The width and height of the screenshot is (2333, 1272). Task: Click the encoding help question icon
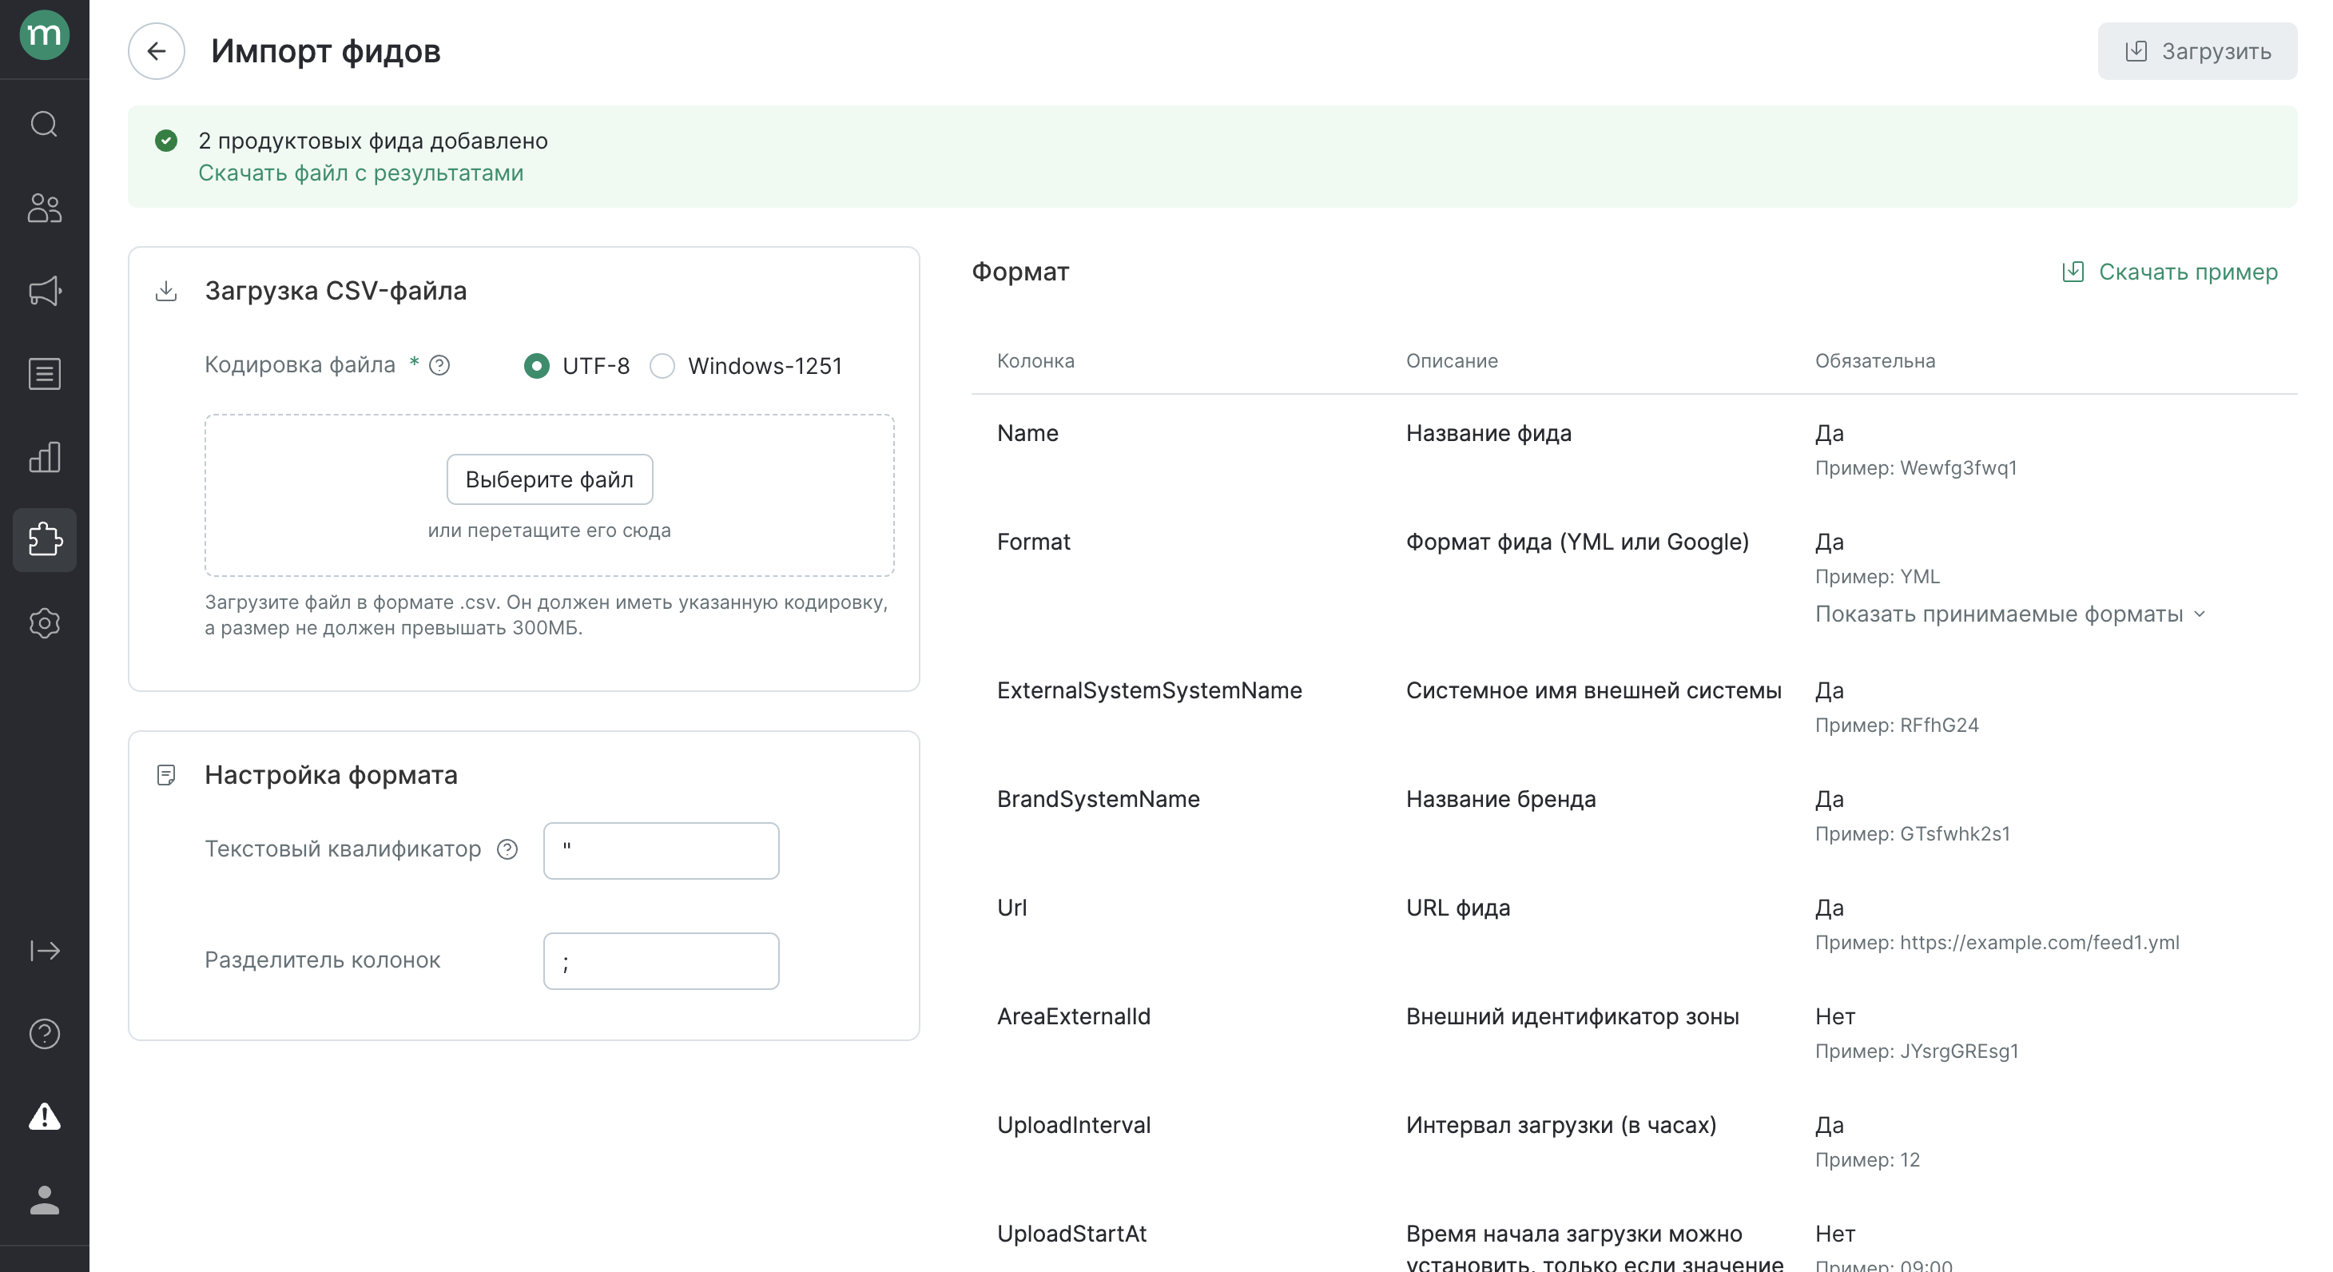439,365
